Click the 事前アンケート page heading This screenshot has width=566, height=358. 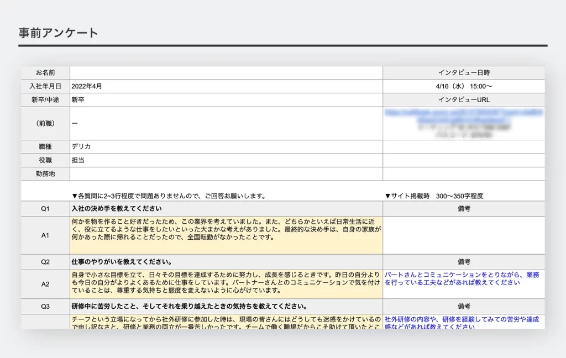[58, 33]
